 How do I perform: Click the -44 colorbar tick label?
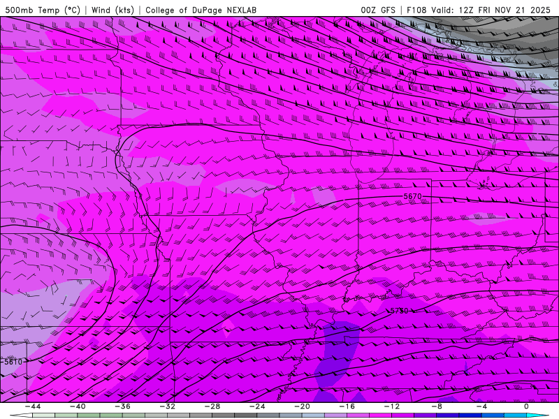click(33, 406)
